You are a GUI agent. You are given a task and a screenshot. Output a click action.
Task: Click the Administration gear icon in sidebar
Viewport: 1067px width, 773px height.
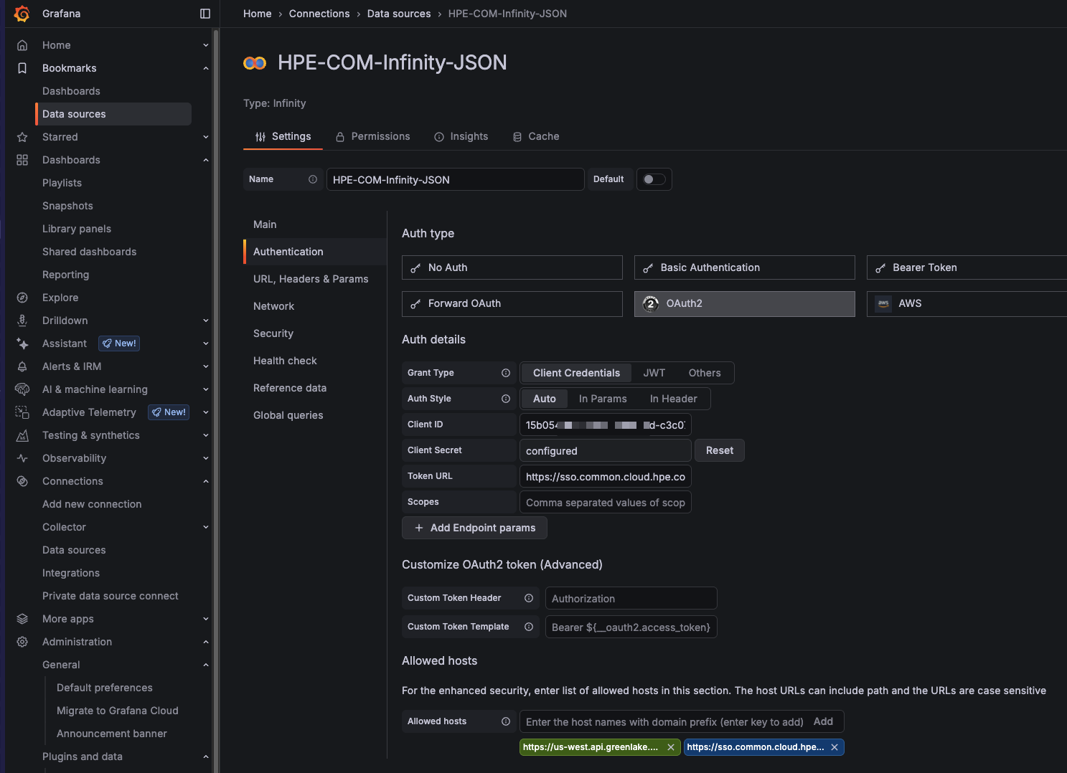[x=22, y=642]
